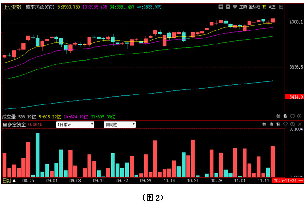Click the 设置 settings button
Screen dimensions: 306x207
(x=272, y=7)
